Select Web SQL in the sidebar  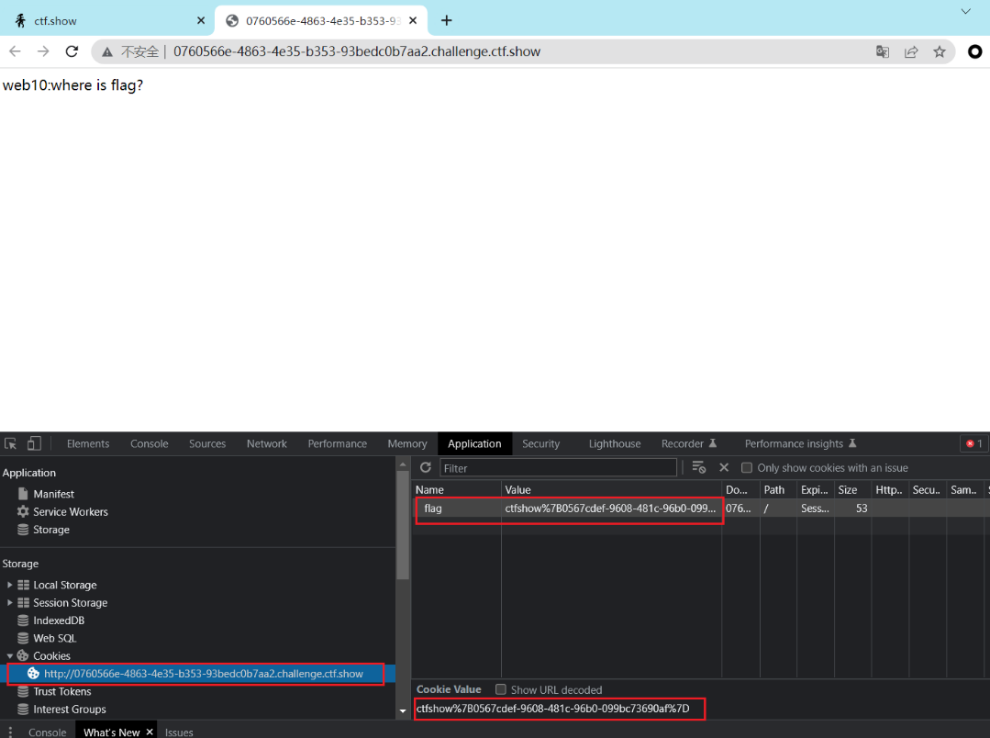[54, 638]
